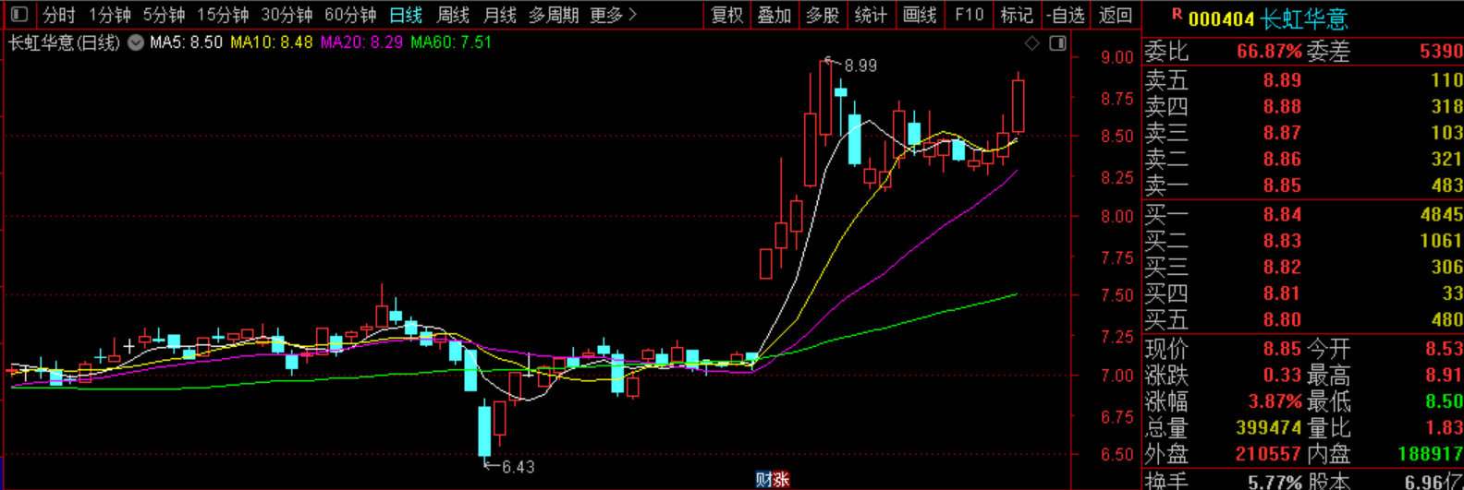This screenshot has height=490, width=1464.
Task: Click the 叠加 overlay button
Action: 775,15
